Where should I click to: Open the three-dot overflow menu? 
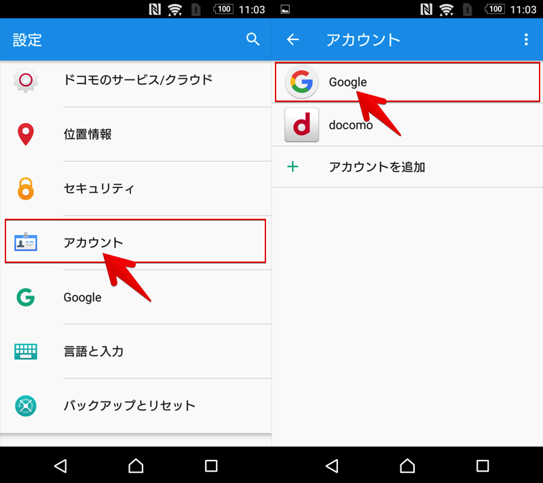point(525,39)
